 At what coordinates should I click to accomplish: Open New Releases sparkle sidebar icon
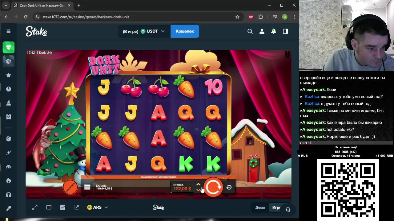point(9,153)
